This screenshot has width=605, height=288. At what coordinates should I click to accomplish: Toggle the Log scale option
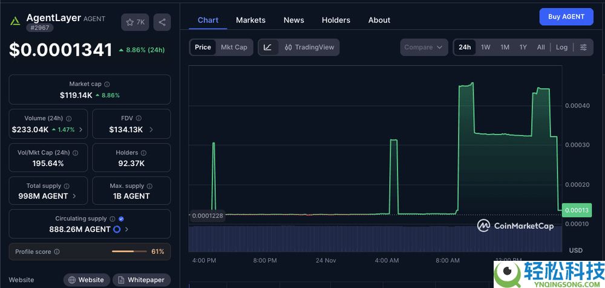[x=561, y=47]
